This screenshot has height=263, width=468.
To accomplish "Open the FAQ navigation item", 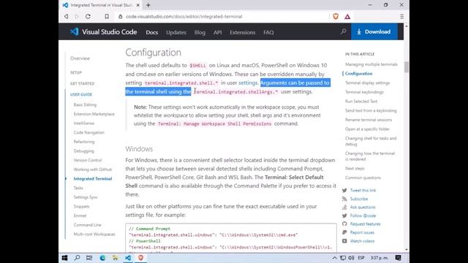I will click(268, 32).
